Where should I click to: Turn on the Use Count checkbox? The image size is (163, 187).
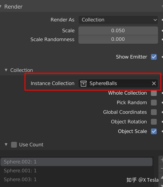pos(14,145)
